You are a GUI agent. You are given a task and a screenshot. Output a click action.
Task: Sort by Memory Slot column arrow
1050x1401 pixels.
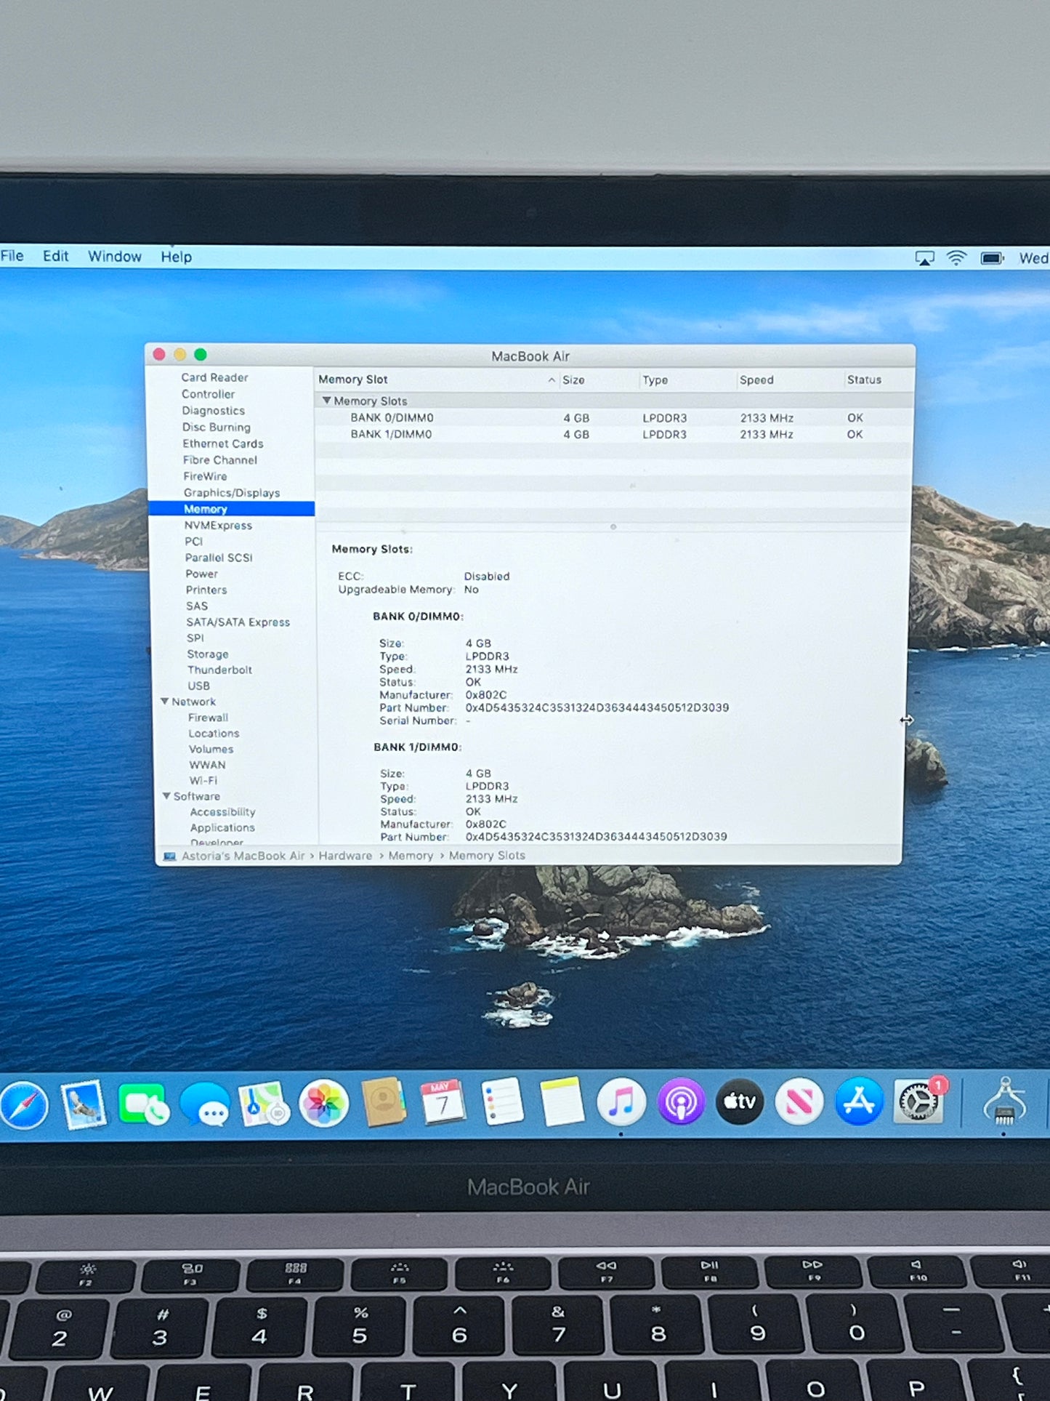point(552,380)
